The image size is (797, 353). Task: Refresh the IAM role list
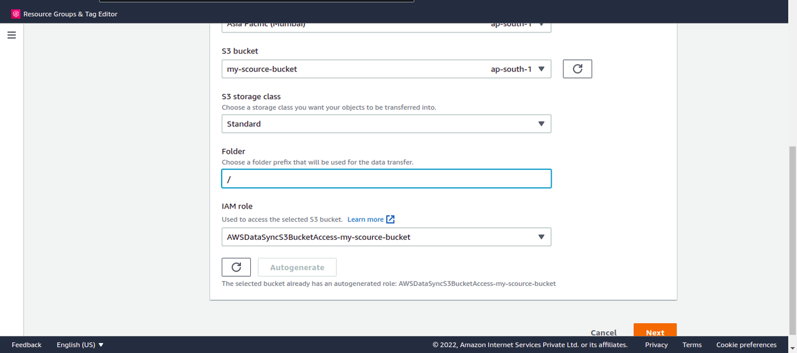tap(236, 267)
